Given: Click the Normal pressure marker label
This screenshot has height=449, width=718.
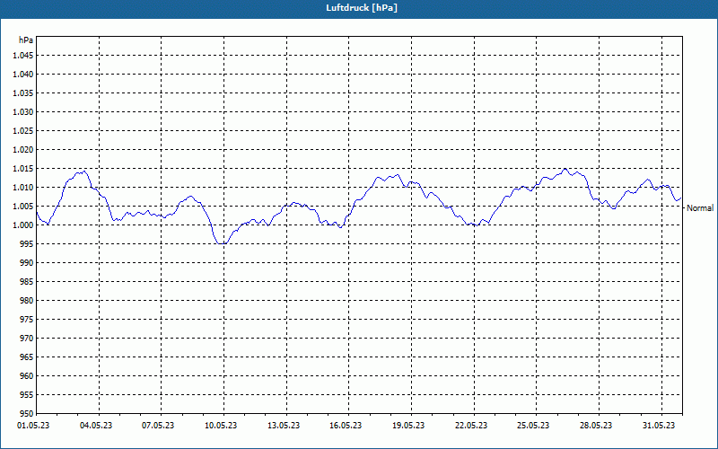Looking at the screenshot, I should coord(700,208).
